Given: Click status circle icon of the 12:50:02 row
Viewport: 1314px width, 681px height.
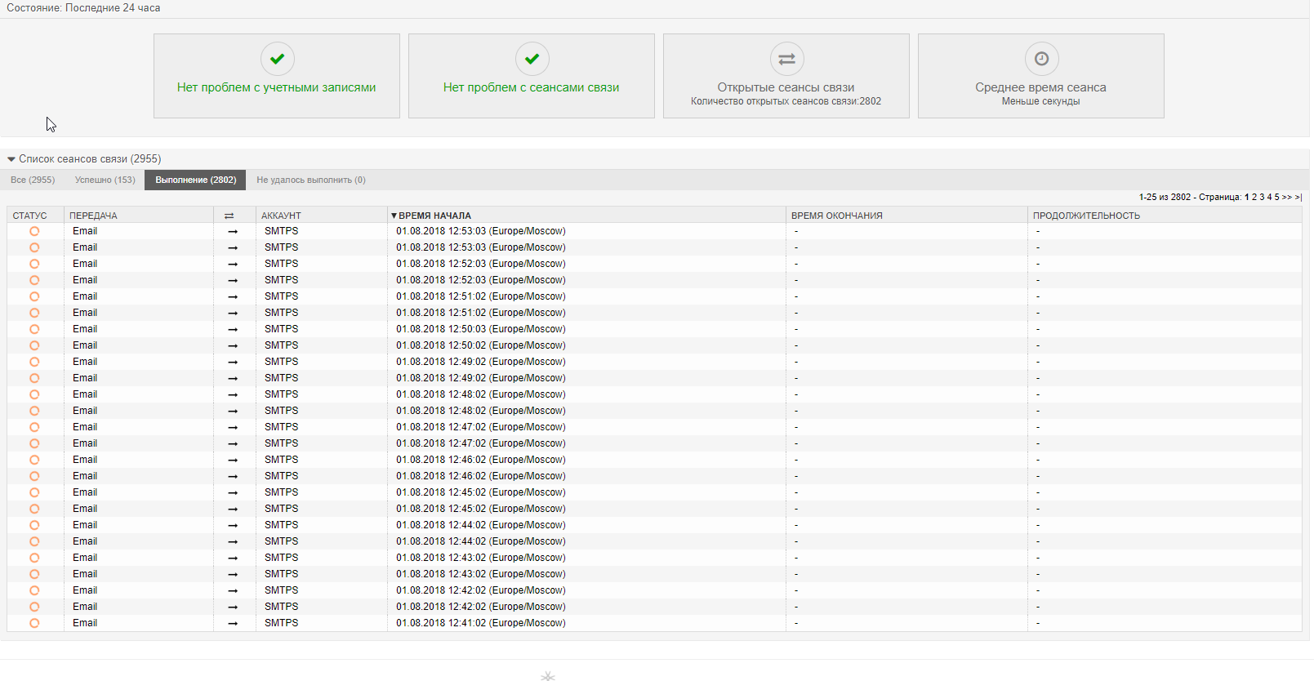Looking at the screenshot, I should coord(34,345).
